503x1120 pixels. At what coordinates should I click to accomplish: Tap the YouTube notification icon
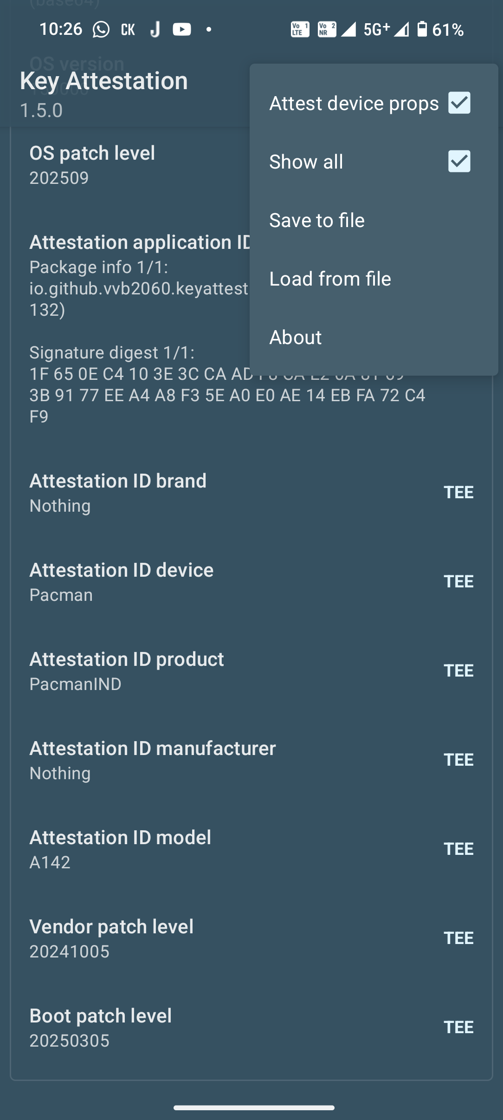pos(181,30)
